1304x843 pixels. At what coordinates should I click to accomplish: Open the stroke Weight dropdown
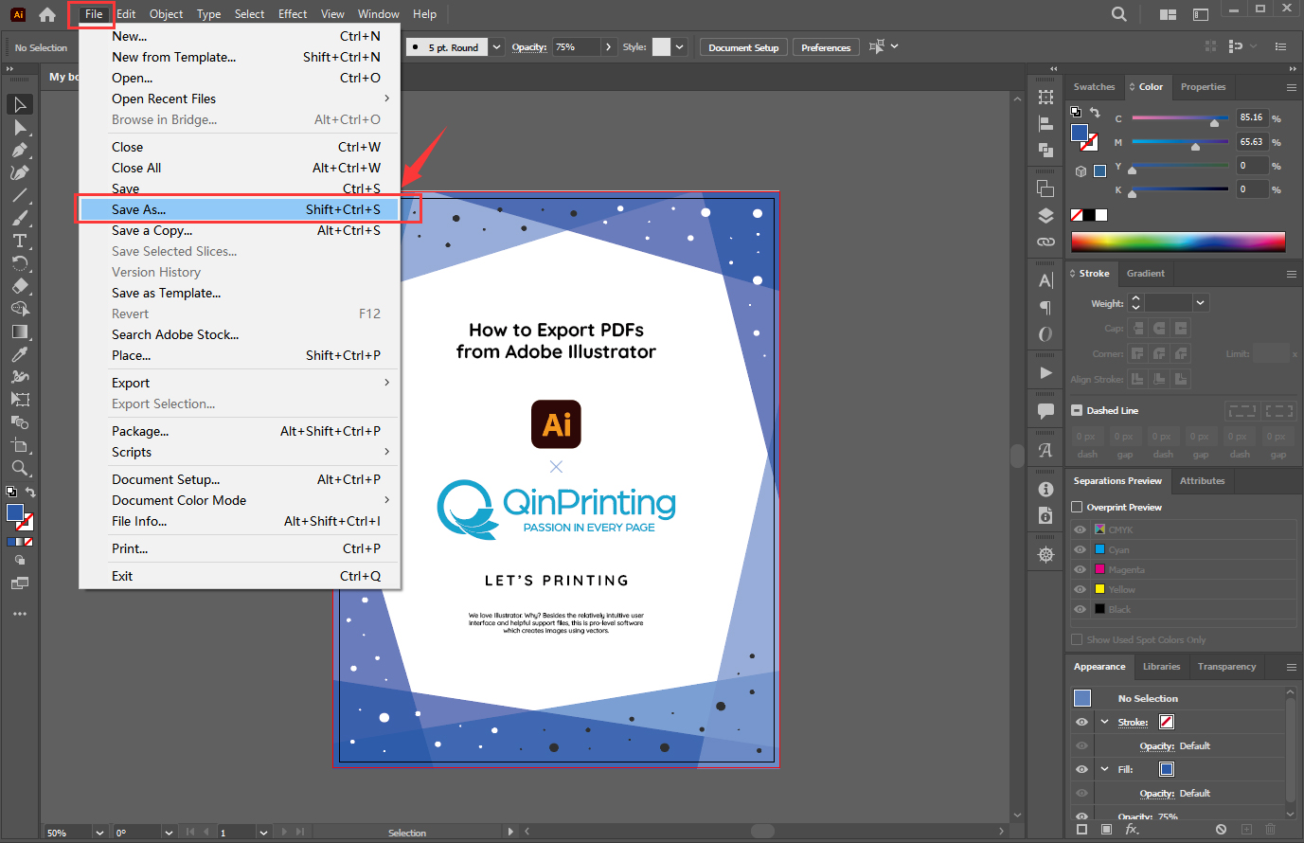[x=1200, y=303]
